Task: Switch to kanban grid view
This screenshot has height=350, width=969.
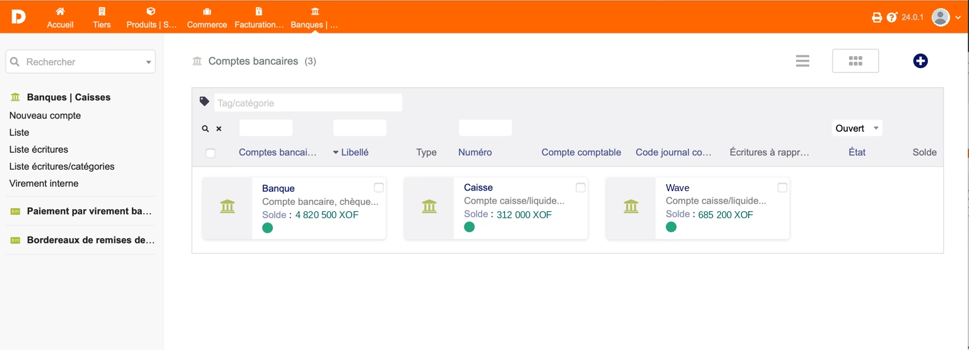Action: [855, 61]
